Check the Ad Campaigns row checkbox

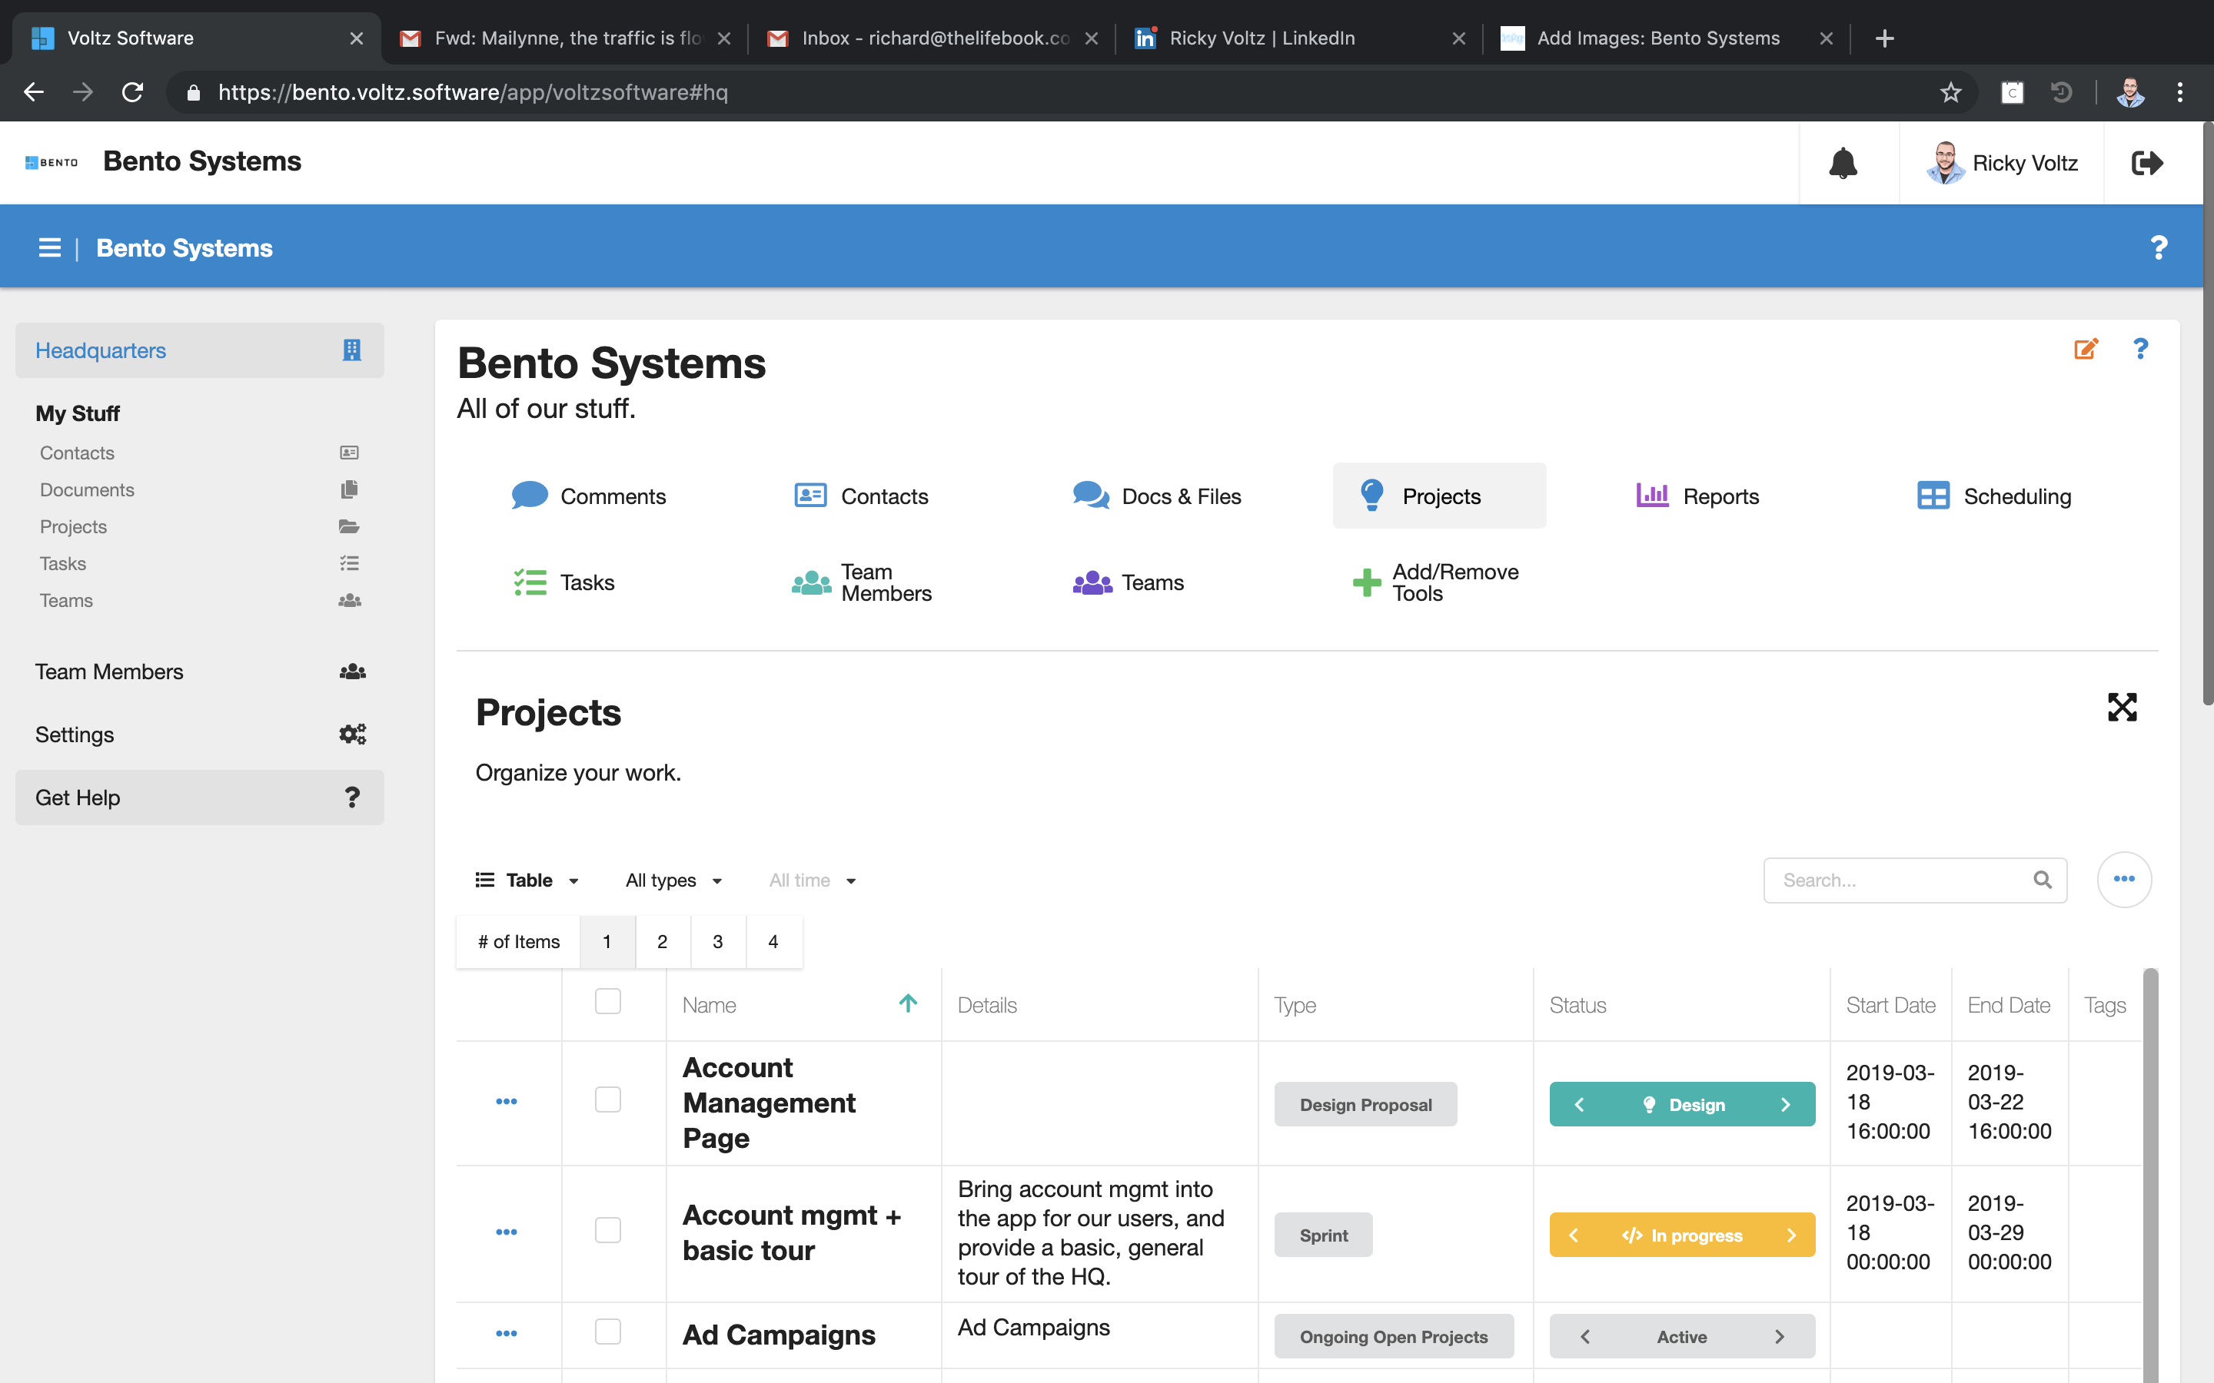607,1332
